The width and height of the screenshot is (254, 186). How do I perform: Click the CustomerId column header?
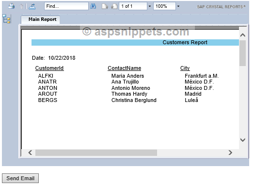click(x=49, y=68)
